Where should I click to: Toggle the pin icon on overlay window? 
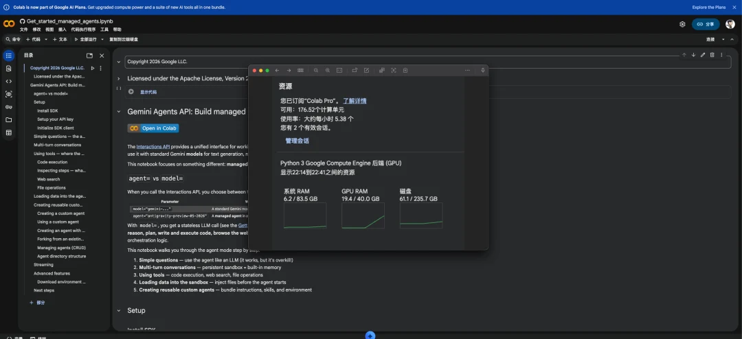click(x=483, y=71)
